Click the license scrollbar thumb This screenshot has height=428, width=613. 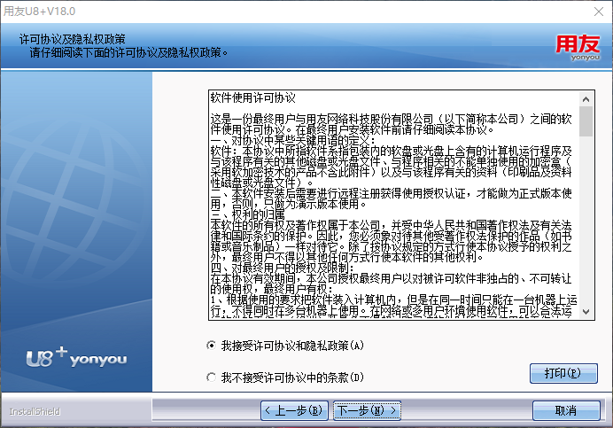pyautogui.click(x=586, y=121)
